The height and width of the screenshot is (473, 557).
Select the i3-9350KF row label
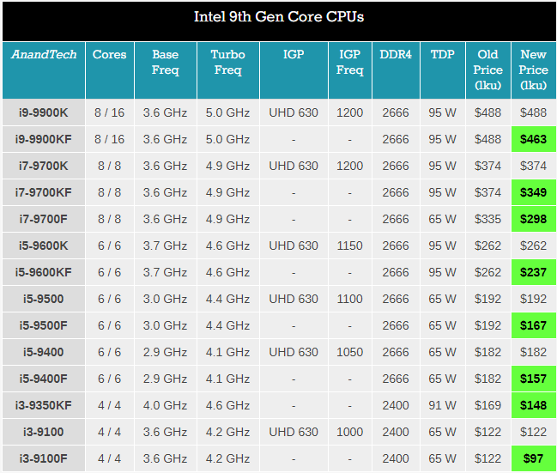(43, 406)
